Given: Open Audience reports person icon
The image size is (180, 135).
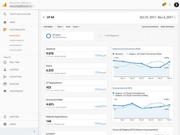Looking at the screenshot, I should click(5, 70).
